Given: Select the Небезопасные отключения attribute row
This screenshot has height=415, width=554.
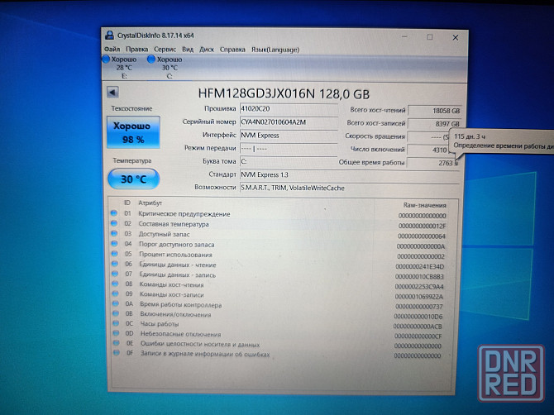Looking at the screenshot, I should click(x=277, y=335).
